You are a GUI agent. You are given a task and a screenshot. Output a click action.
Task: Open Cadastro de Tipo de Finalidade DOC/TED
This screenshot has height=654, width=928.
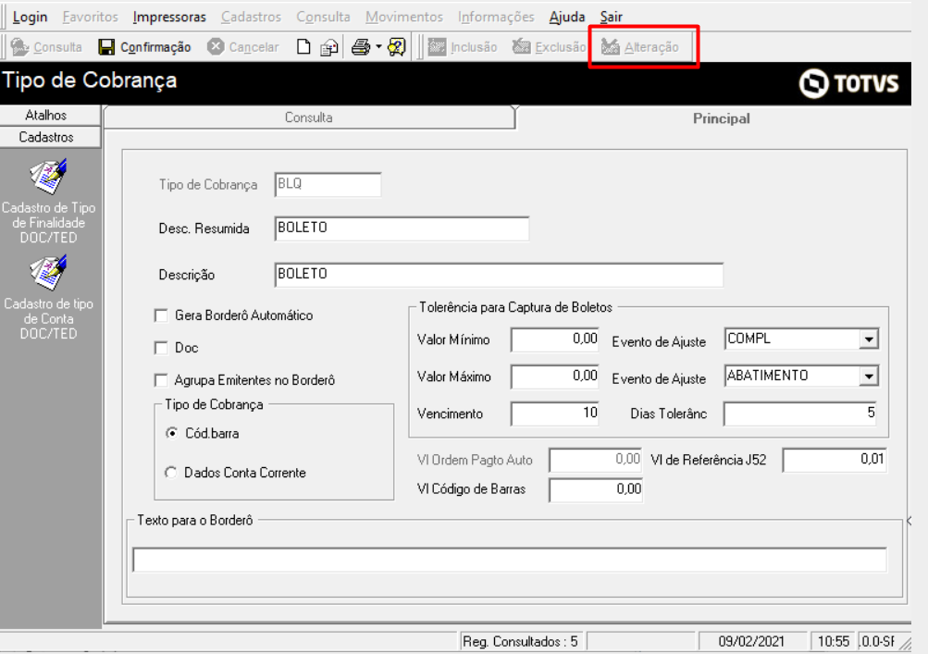tap(48, 202)
